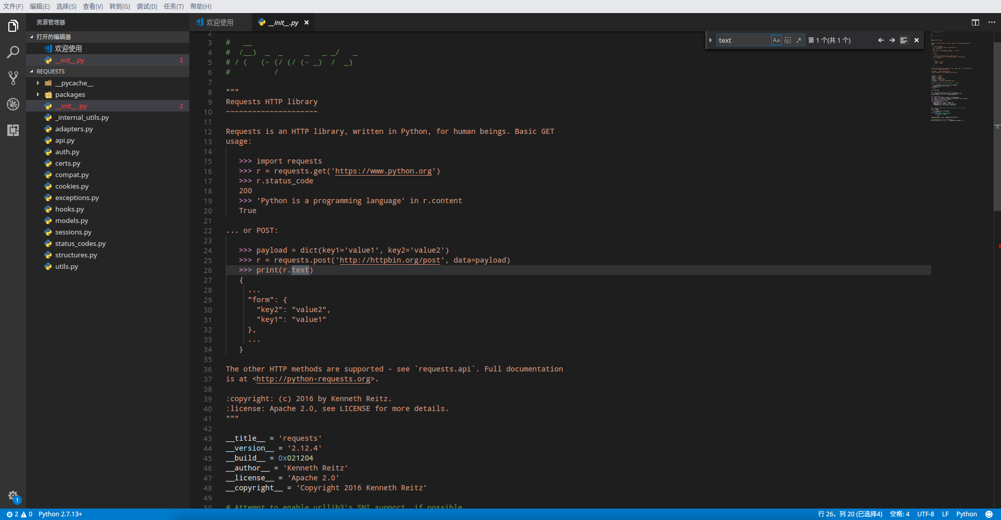Viewport: 1001px width, 520px height.
Task: Split the editor with the split icon
Action: tap(975, 22)
